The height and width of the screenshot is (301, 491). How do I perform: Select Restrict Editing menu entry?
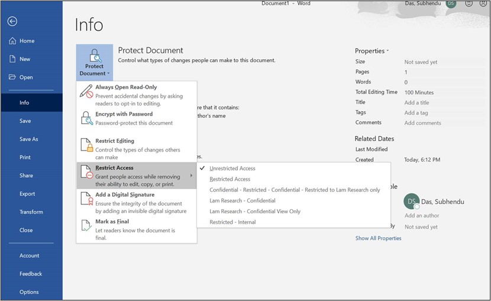(x=137, y=149)
